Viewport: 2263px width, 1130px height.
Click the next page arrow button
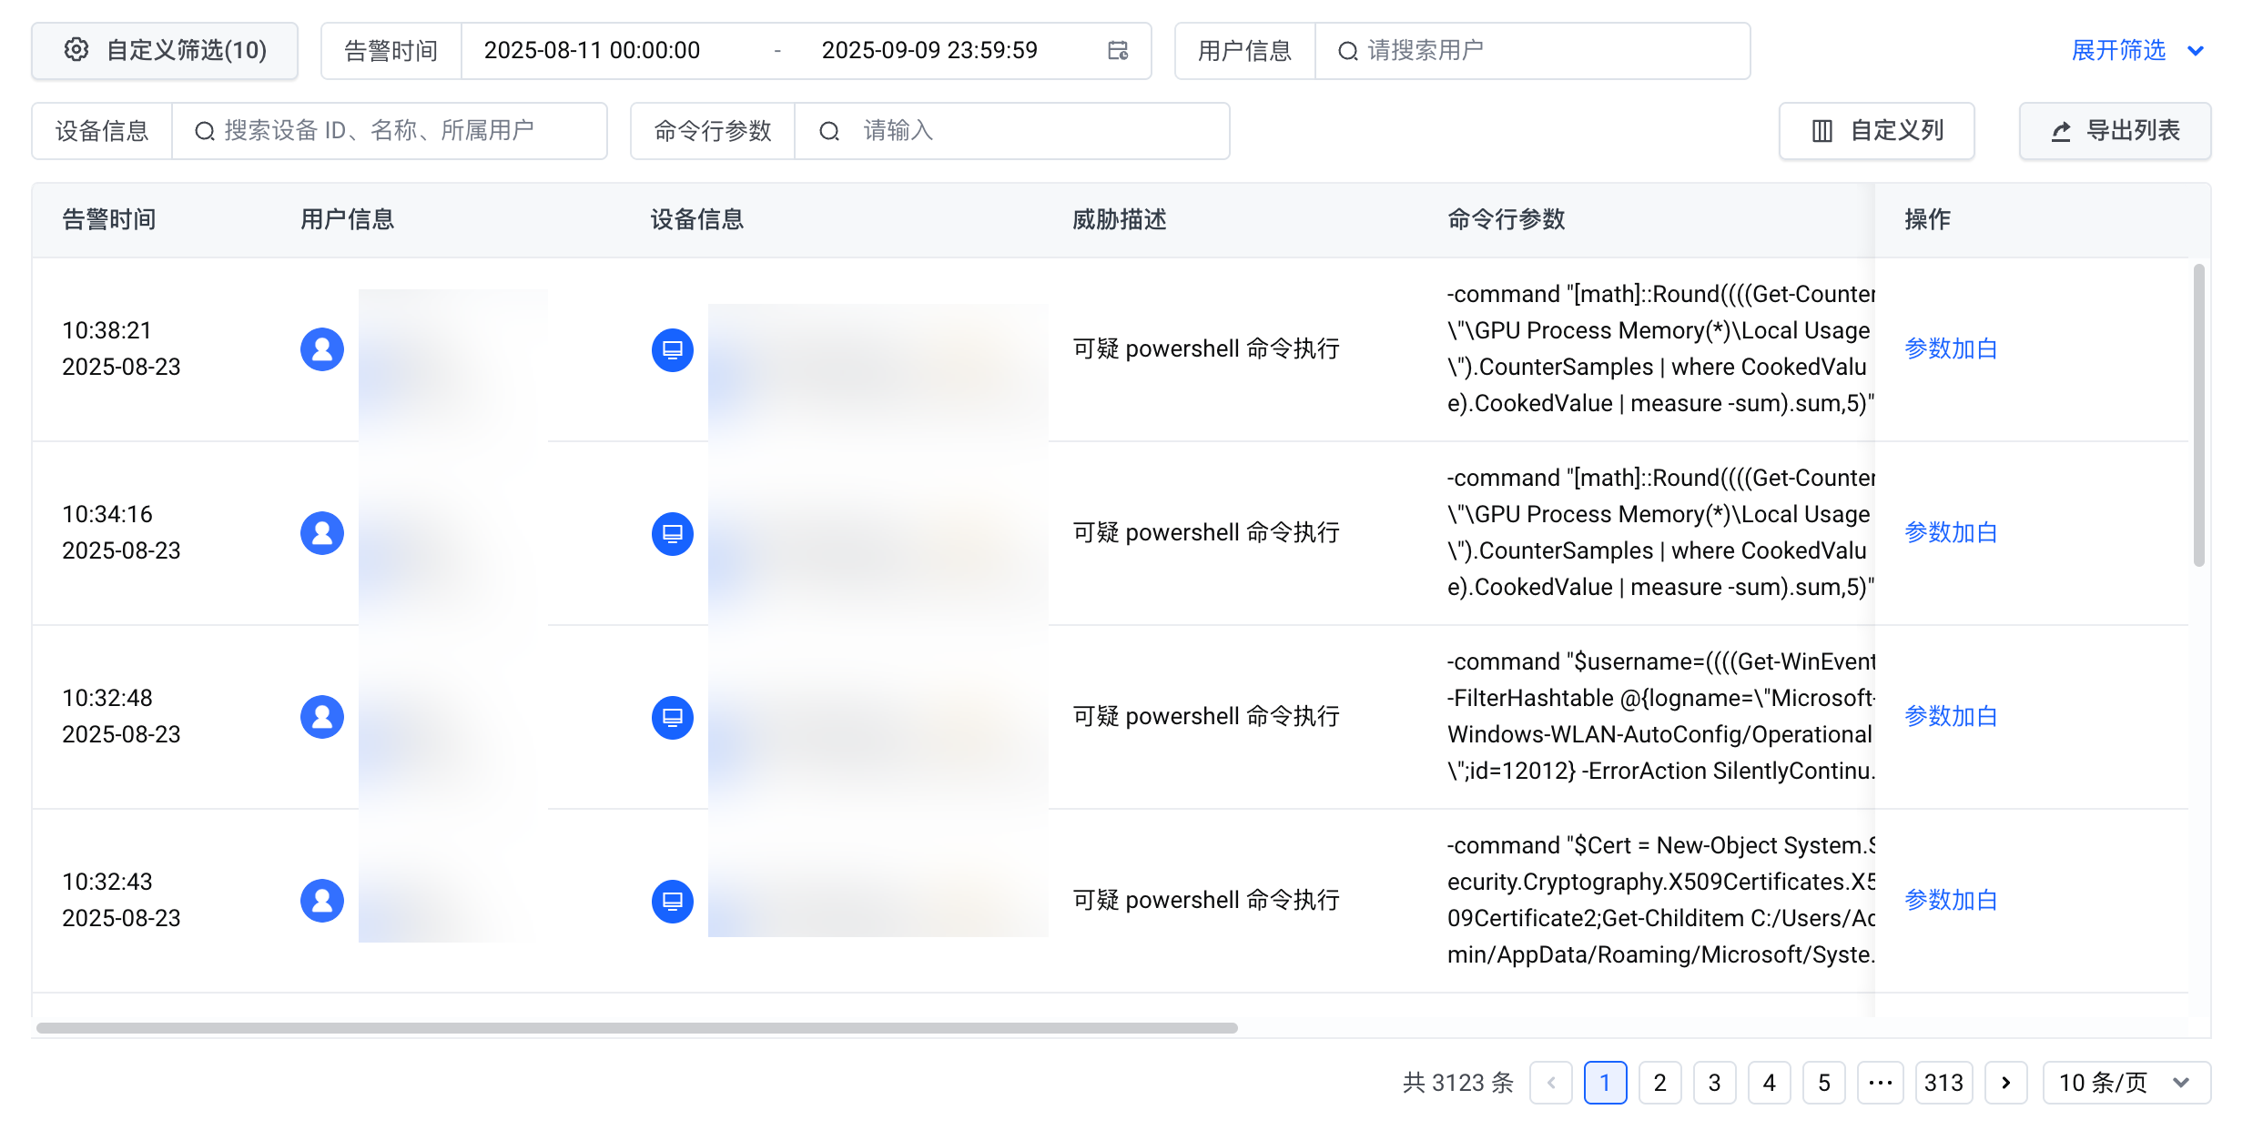(x=2005, y=1083)
